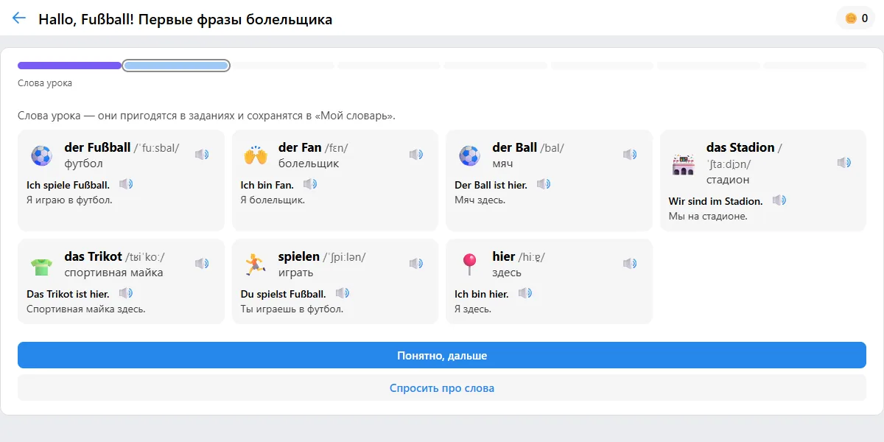Click the translation спортивная майка

[114, 273]
